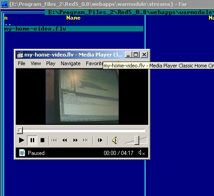
Task: Click the Media Player Classic title bar icon
Action: coord(20,55)
